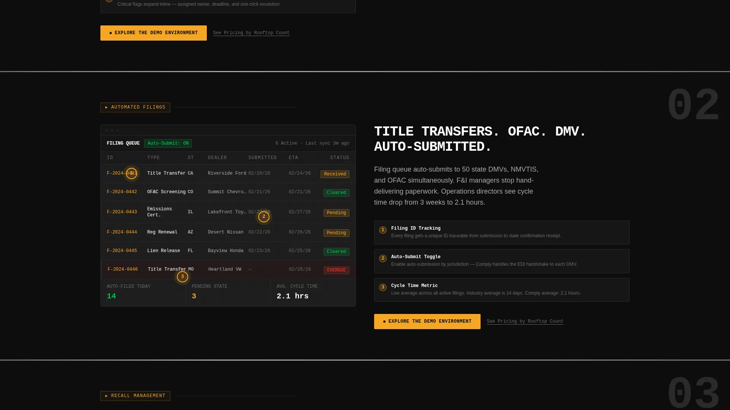730x410 pixels.
Task: Select the Heartland VW dealer cell
Action: [x=225, y=270]
